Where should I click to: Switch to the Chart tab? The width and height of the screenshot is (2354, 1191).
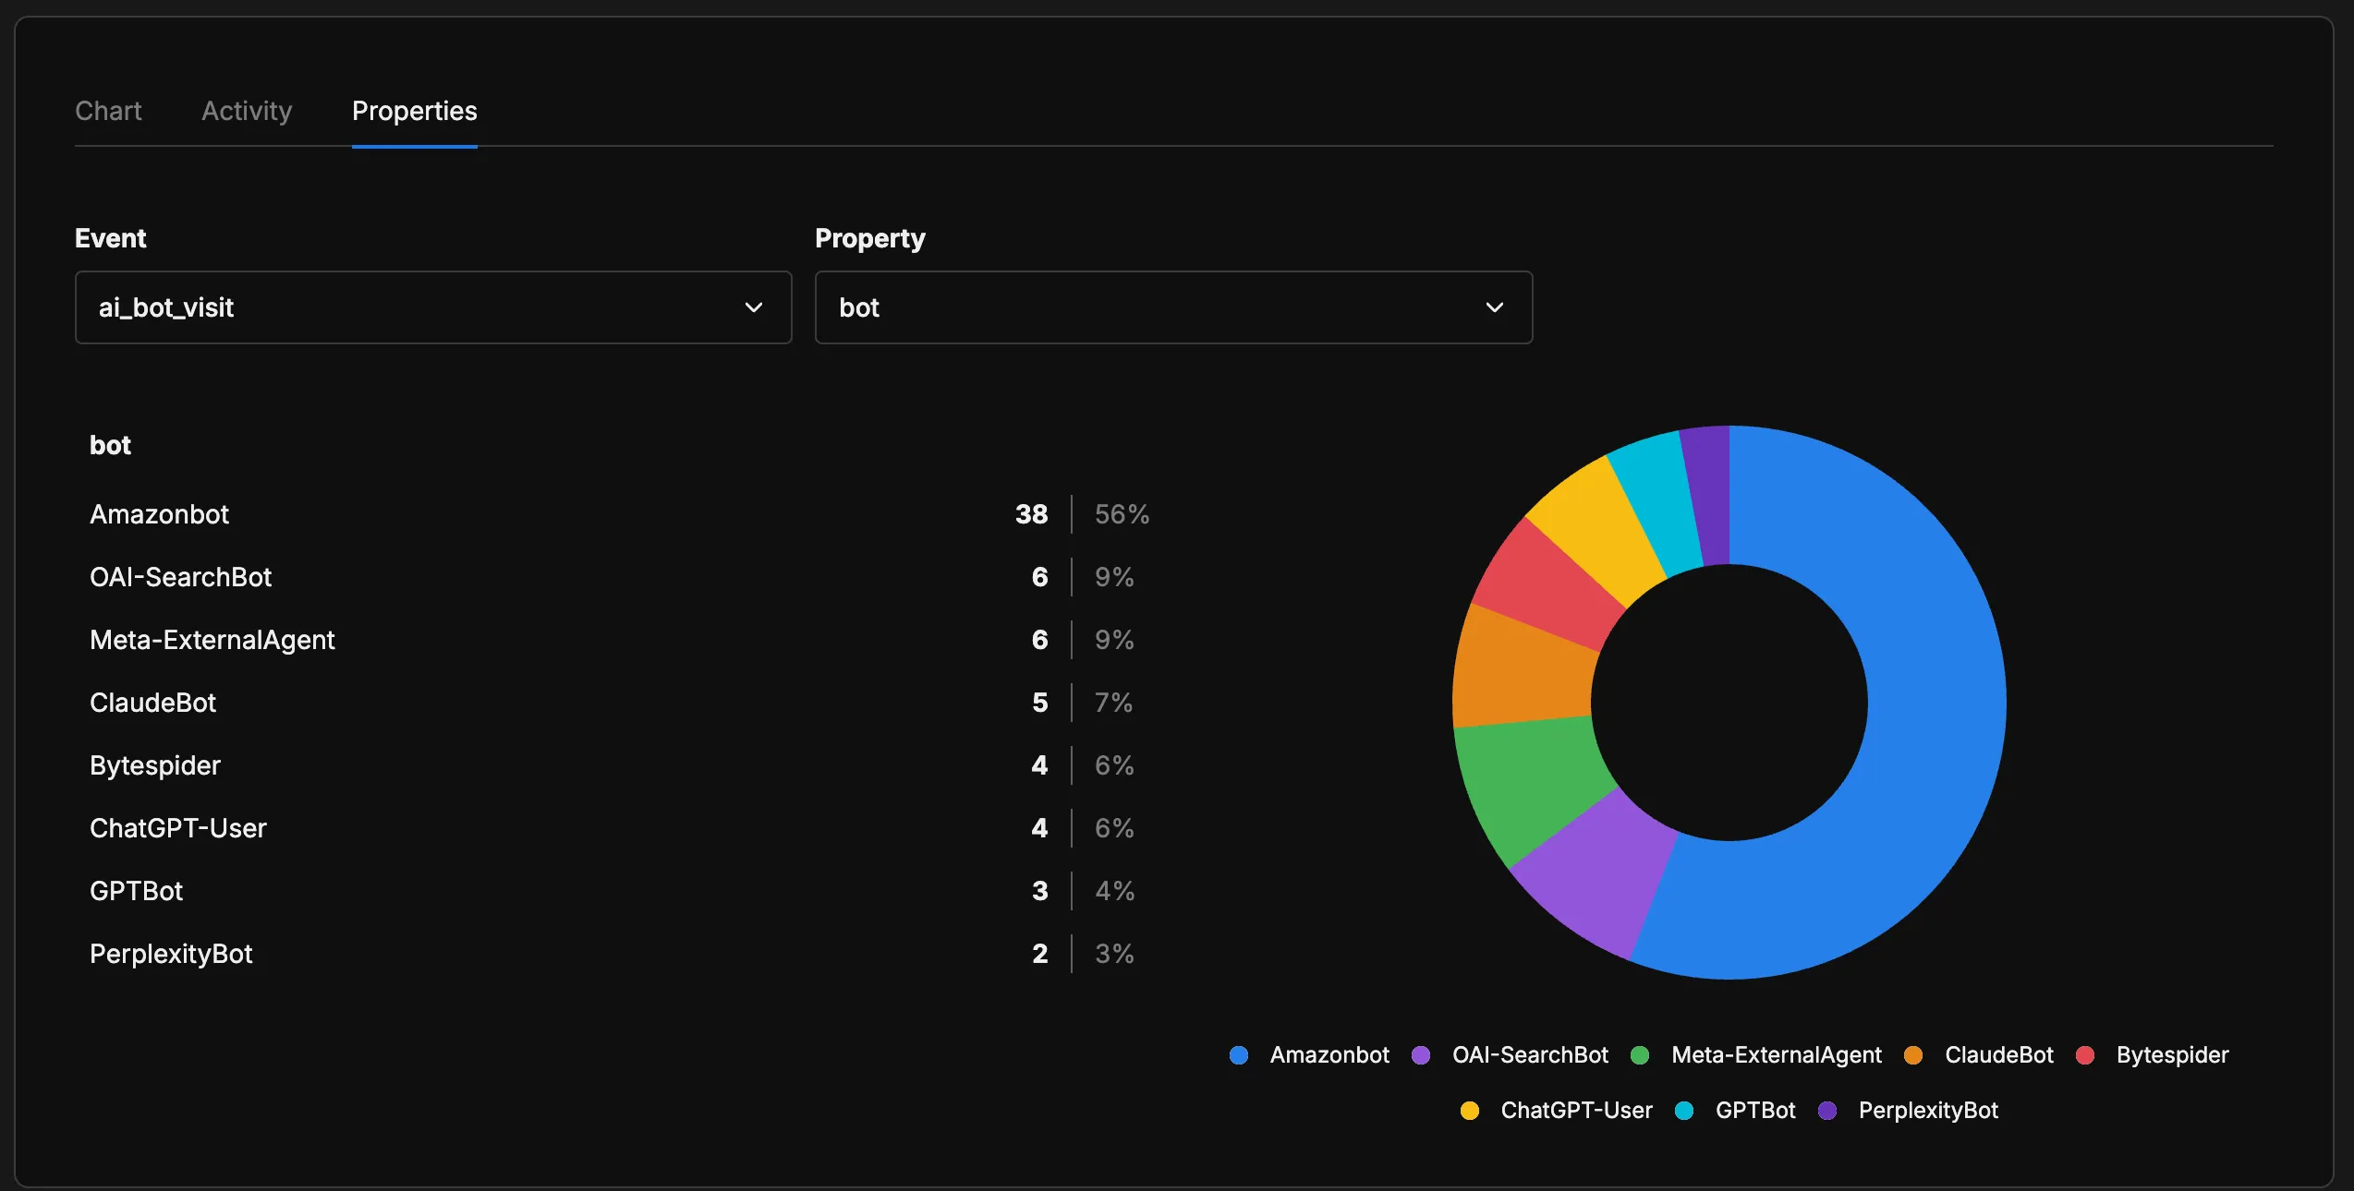pos(108,111)
